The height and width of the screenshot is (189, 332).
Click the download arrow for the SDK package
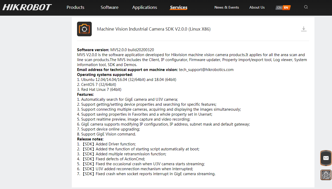tap(304, 29)
